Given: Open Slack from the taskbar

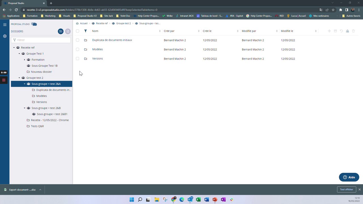Looking at the screenshot, I should 231,199.
